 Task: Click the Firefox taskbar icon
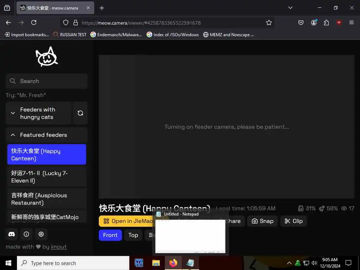(173, 263)
